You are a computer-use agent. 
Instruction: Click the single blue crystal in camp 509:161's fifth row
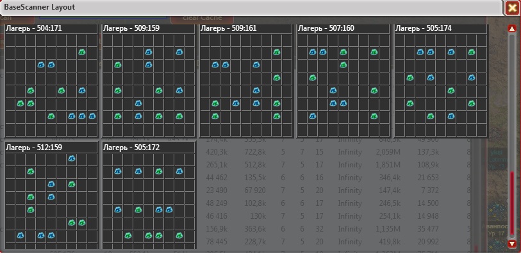coord(256,90)
